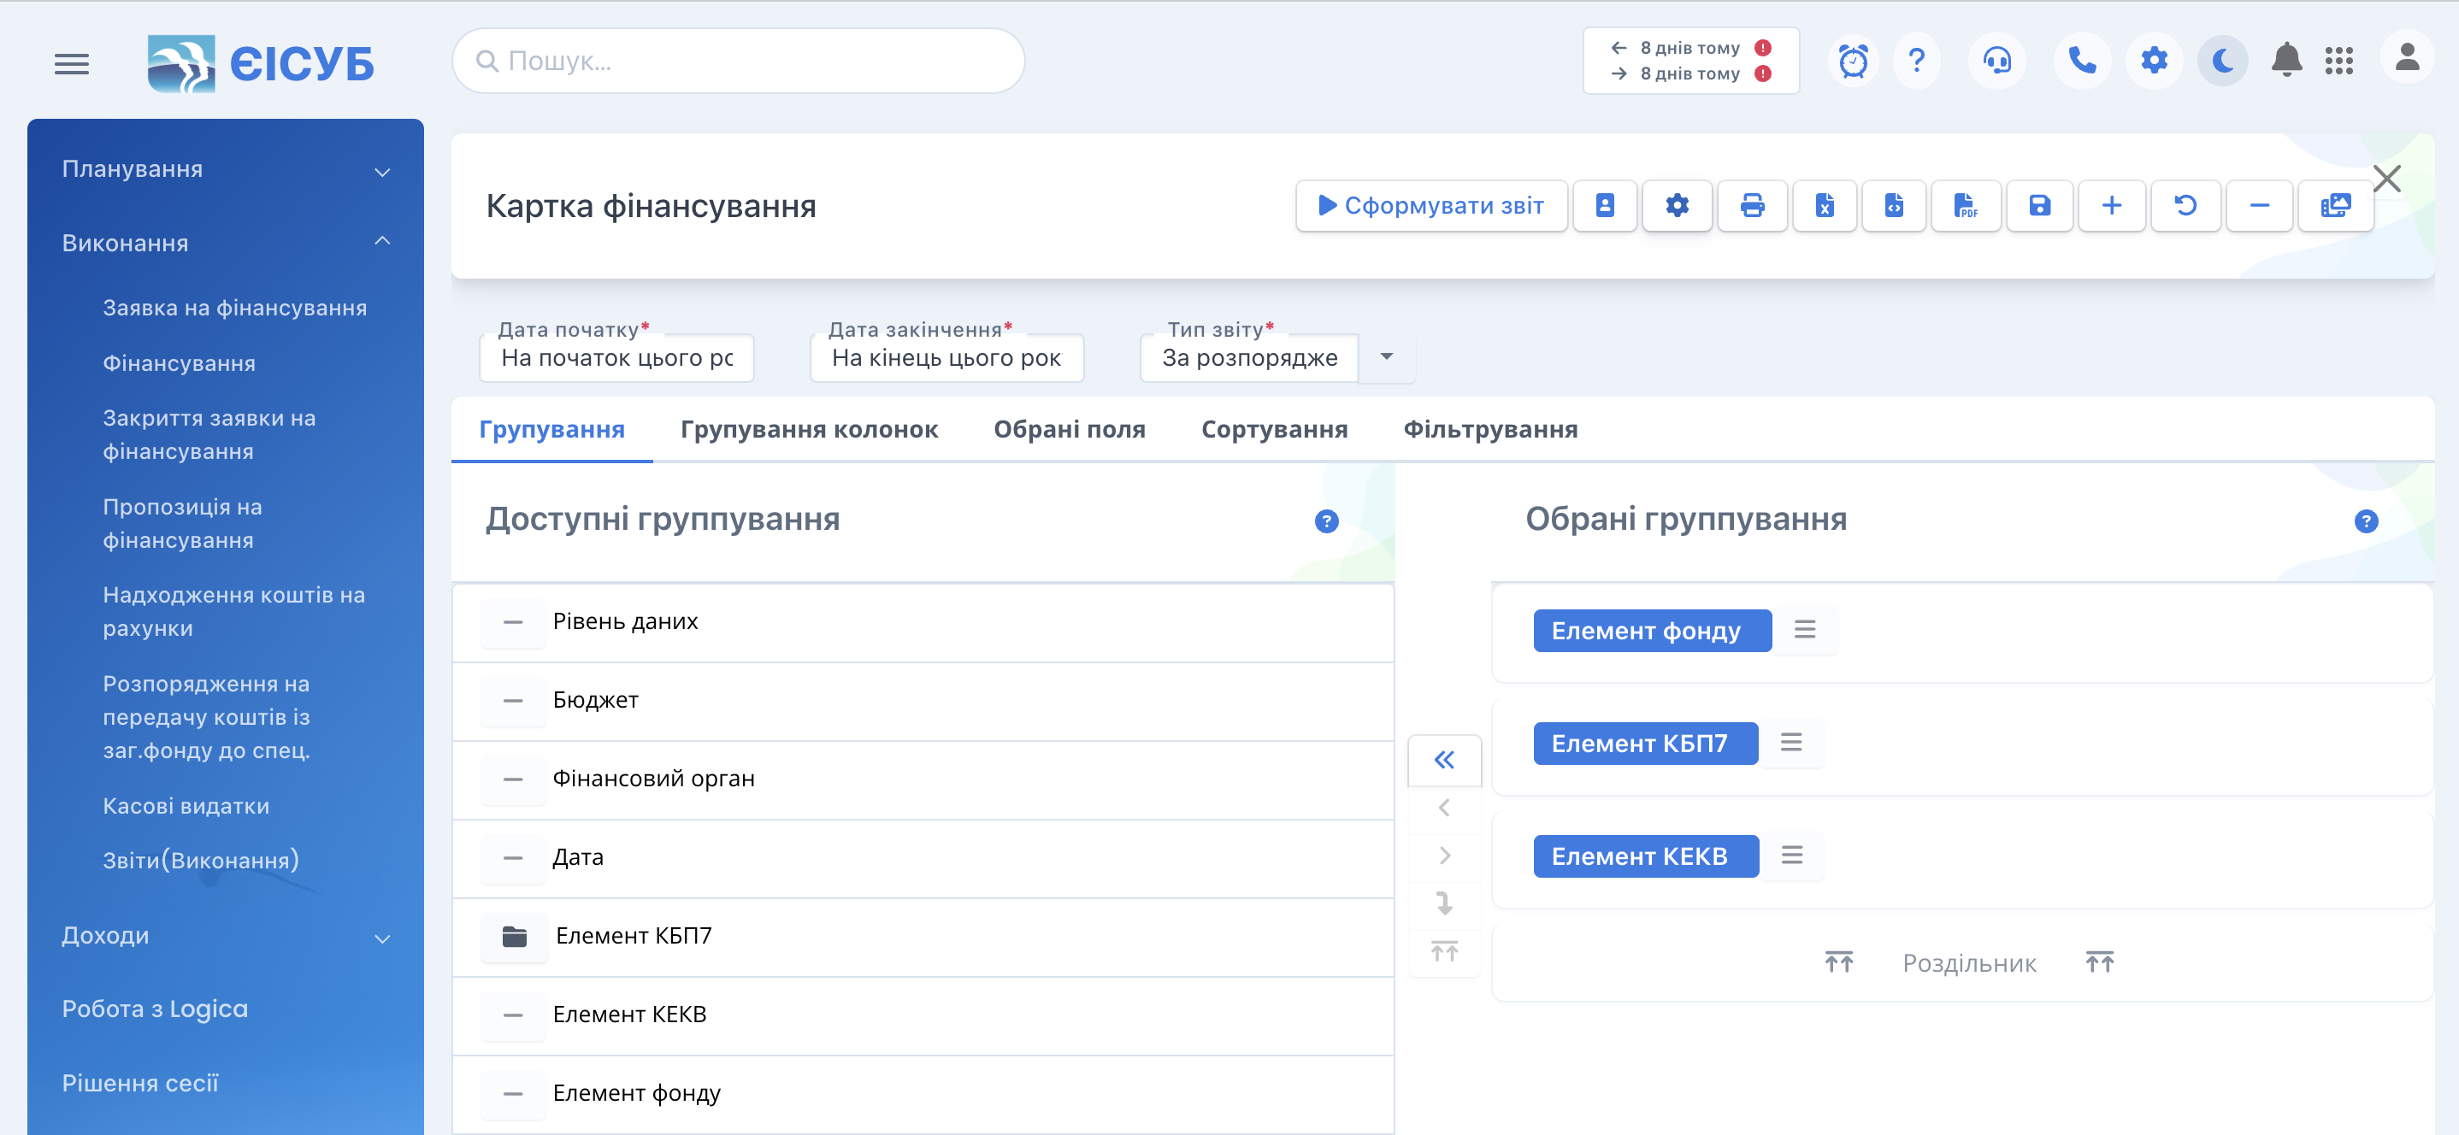Expand Елемент КБП7 folder in available list
Viewport: 2459px width, 1135px height.
click(x=515, y=937)
